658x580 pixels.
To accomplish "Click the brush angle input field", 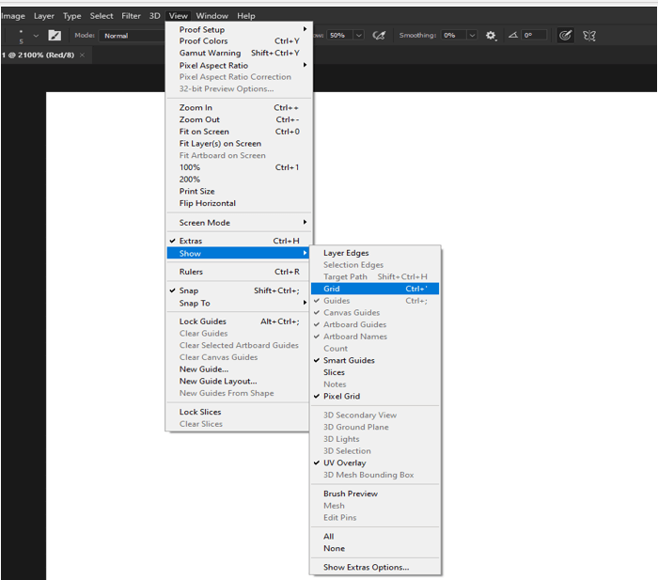I will [x=534, y=36].
